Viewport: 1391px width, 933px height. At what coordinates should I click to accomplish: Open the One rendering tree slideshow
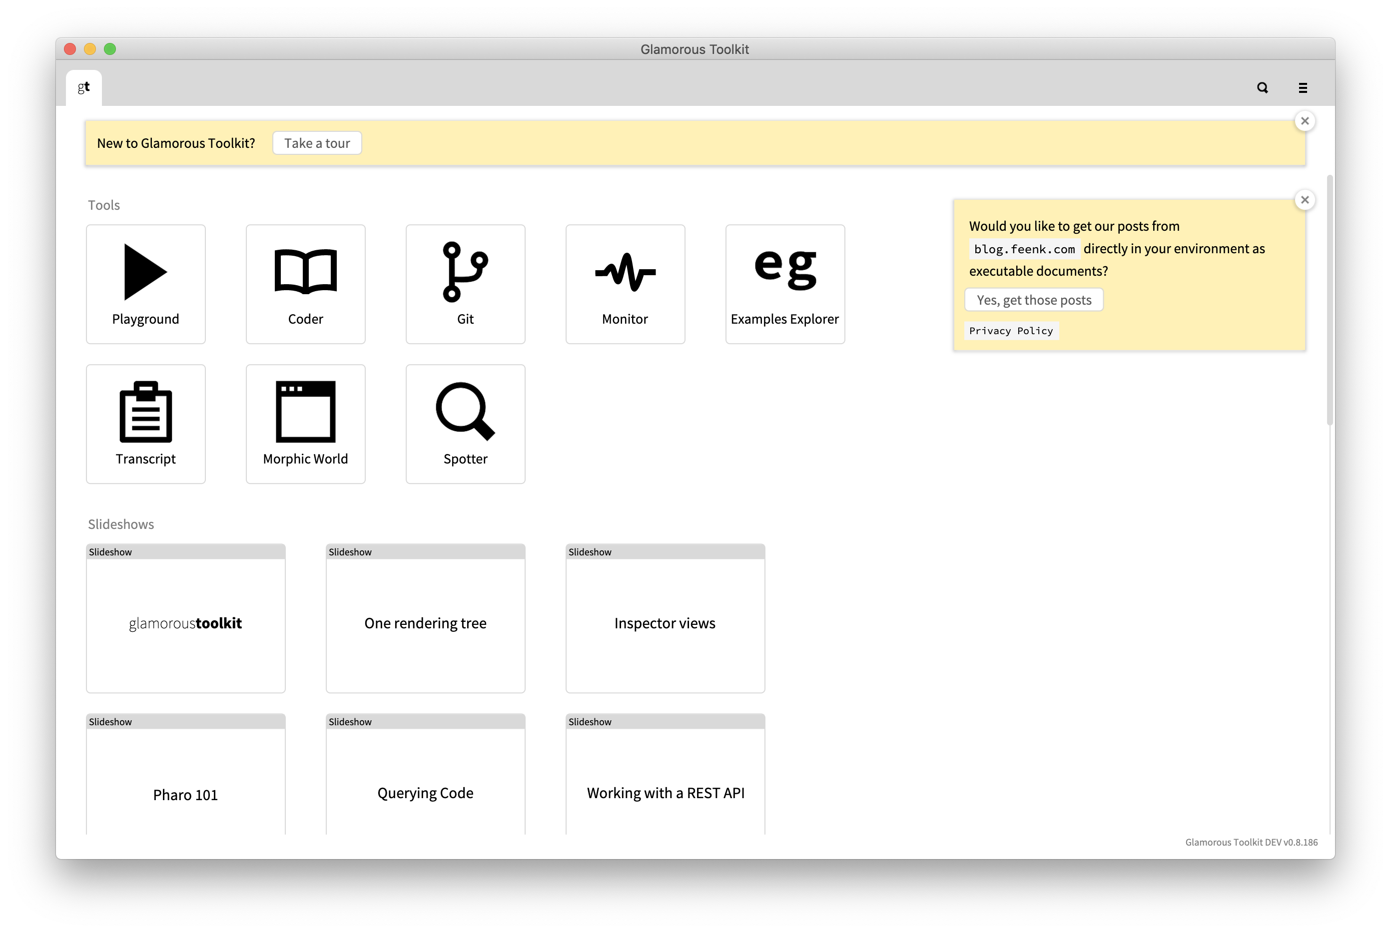pyautogui.click(x=426, y=618)
